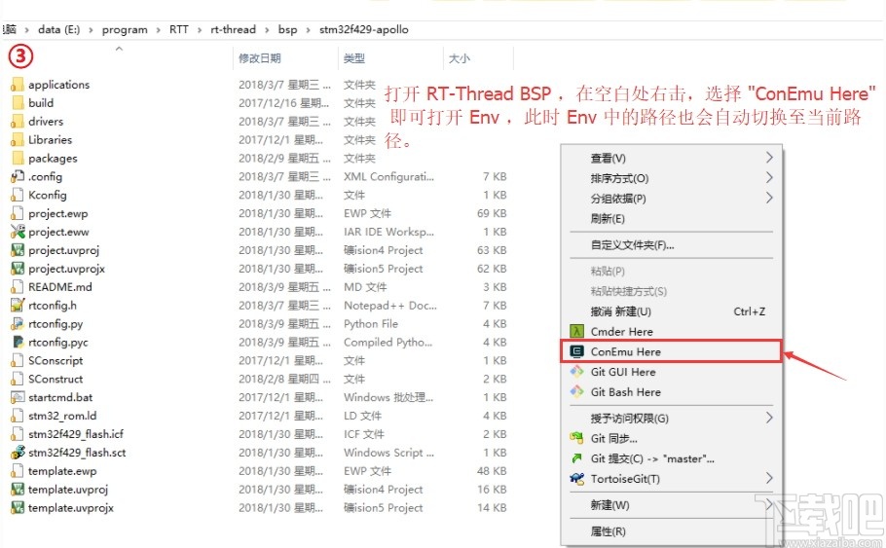886x548 pixels.
Task: Select SConstruct file name
Action: point(55,379)
